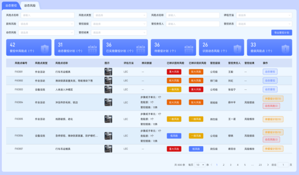Open the image thumbnail in row FXD003

point(108,89)
